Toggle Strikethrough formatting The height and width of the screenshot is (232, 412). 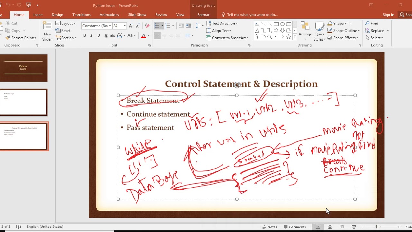(113, 35)
